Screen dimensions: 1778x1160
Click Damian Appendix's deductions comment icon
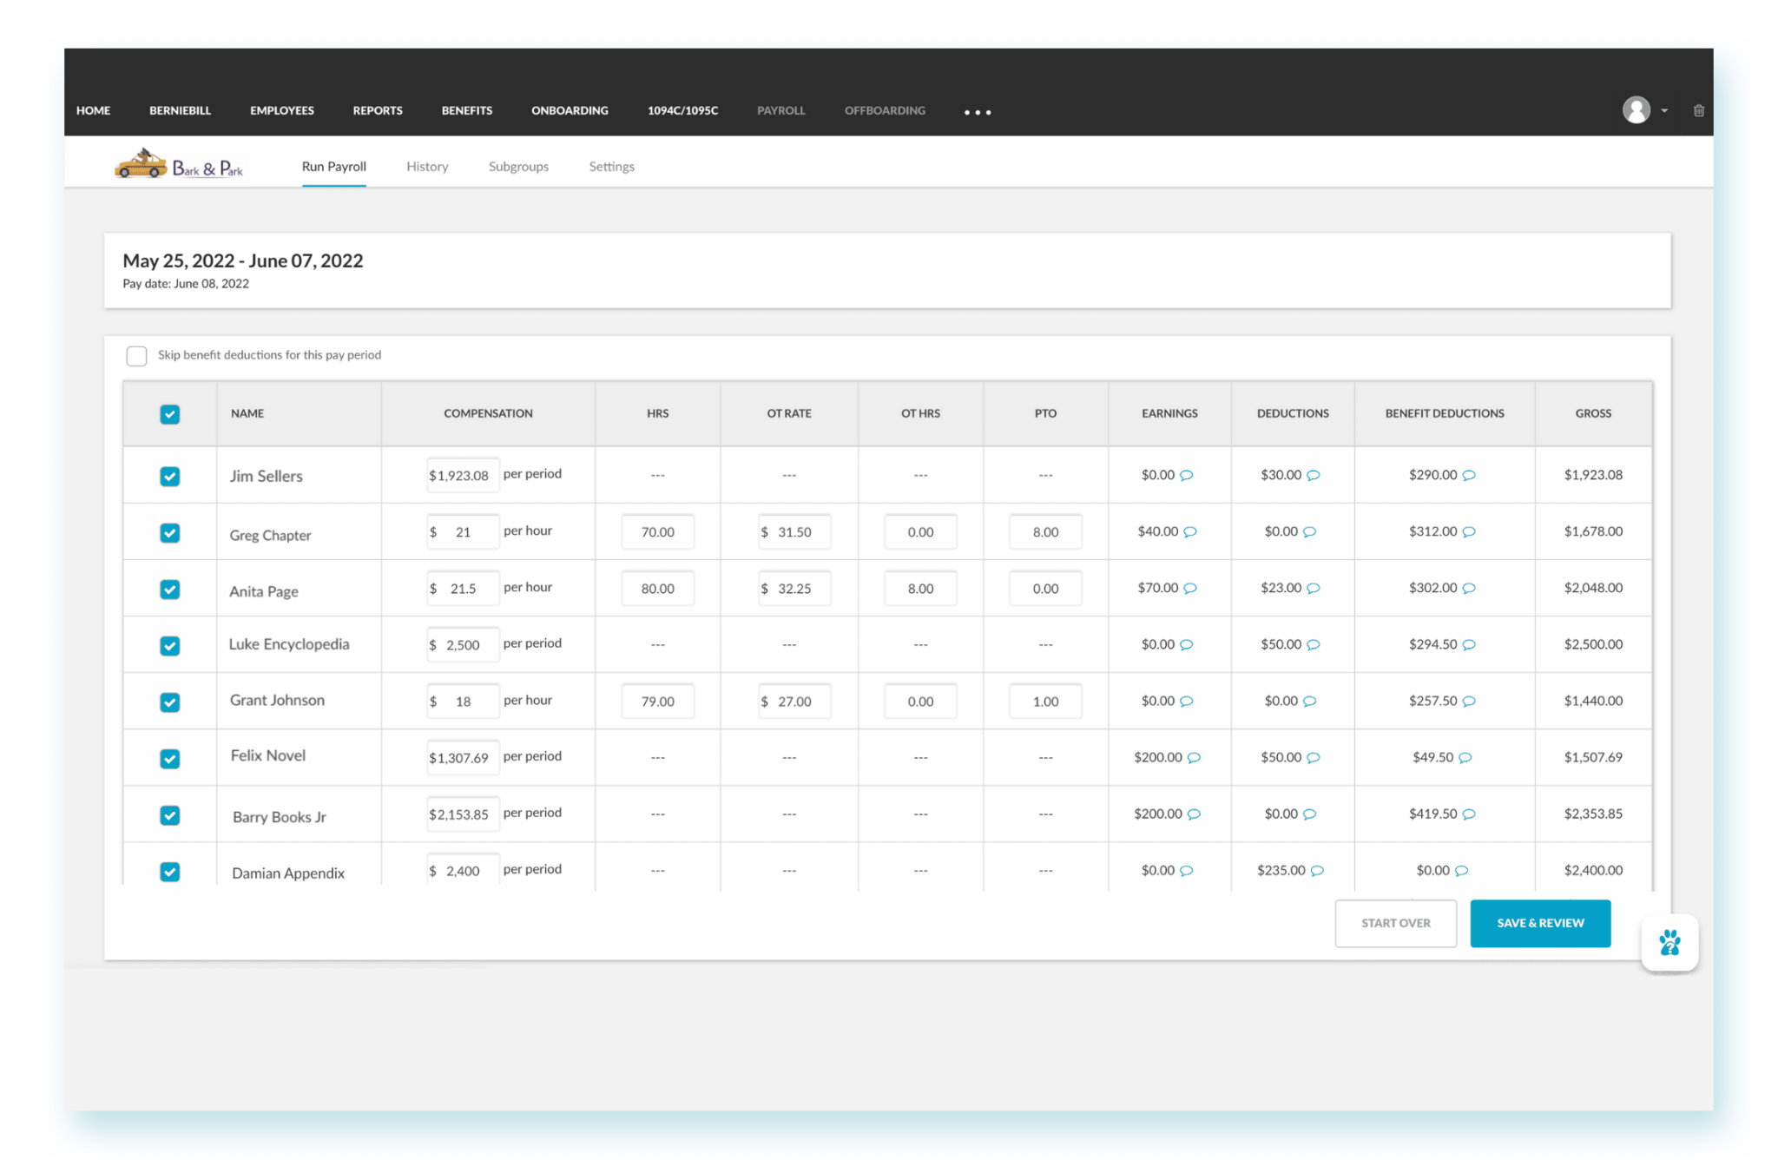1317,870
